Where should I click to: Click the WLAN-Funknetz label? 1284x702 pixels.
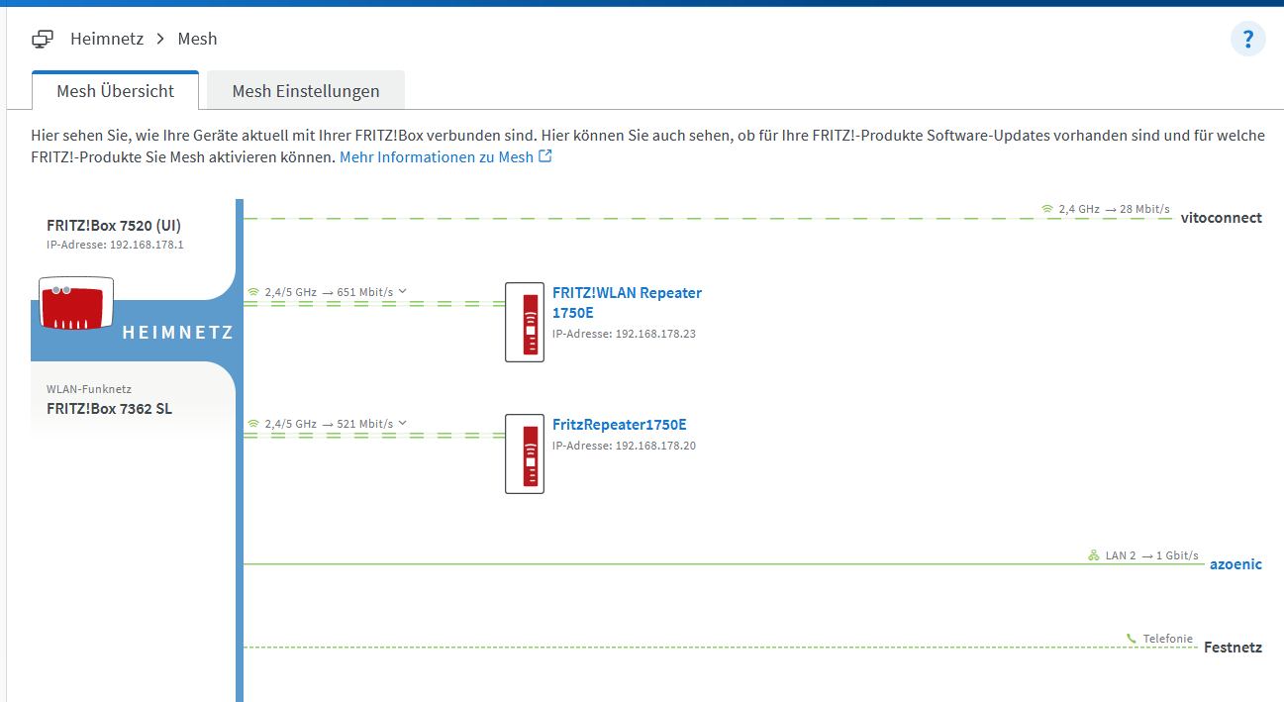[89, 389]
